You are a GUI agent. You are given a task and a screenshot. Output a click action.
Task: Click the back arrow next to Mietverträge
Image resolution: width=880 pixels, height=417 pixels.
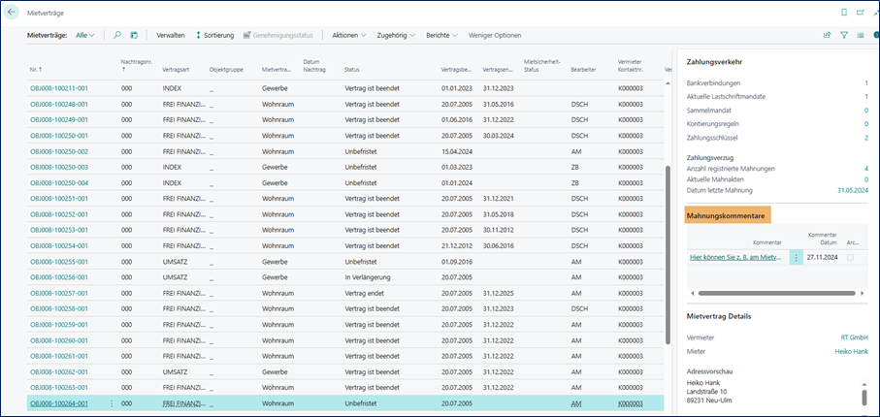(x=13, y=12)
